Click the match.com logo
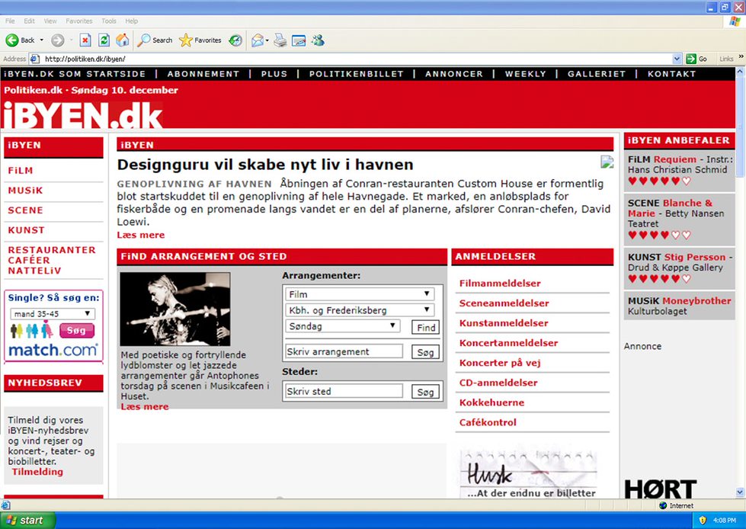 tap(53, 350)
